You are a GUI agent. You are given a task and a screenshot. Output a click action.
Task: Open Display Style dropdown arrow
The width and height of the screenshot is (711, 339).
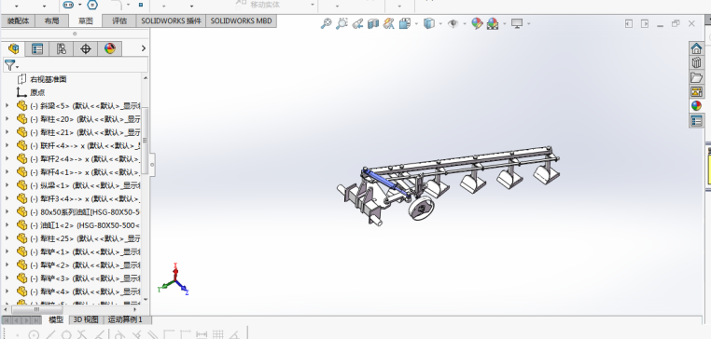(x=440, y=23)
